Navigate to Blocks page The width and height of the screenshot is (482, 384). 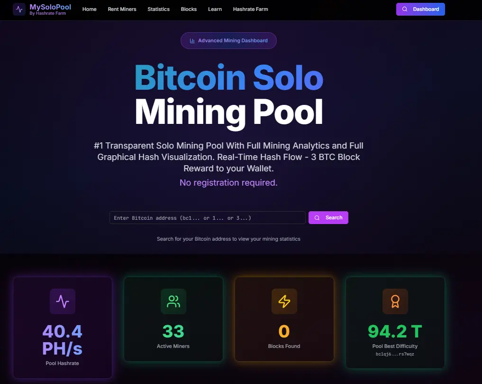click(x=189, y=9)
